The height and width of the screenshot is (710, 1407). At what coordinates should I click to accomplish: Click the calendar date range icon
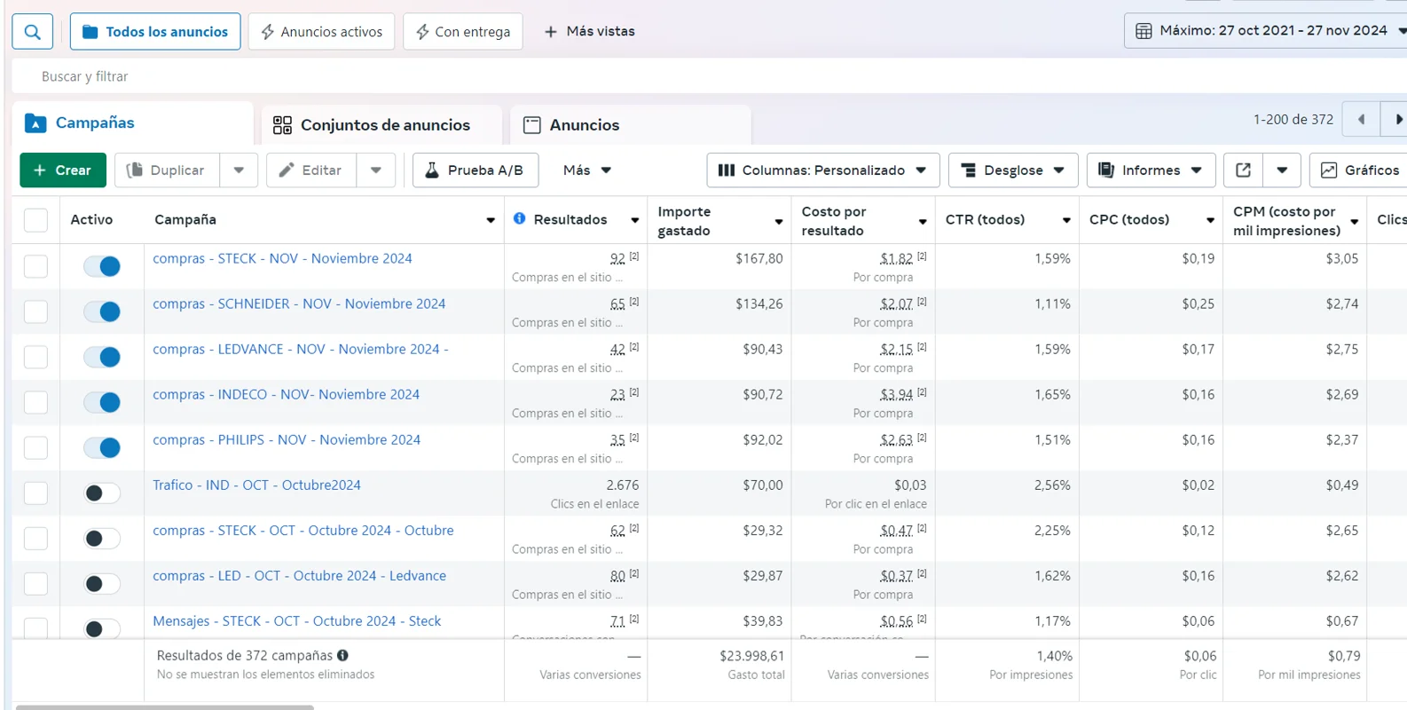click(1144, 31)
